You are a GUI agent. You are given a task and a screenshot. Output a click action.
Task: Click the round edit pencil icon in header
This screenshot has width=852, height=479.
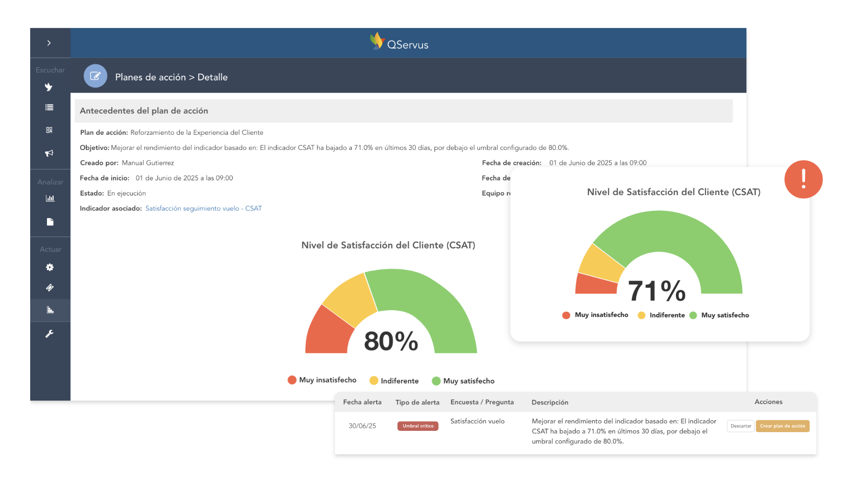95,76
